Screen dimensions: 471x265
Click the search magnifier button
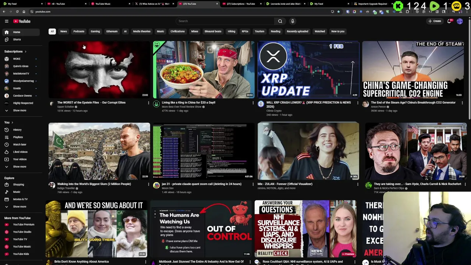coord(280,21)
